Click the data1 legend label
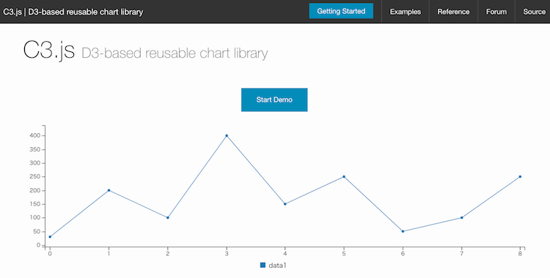Viewport: 550px width, 278px height. click(277, 266)
